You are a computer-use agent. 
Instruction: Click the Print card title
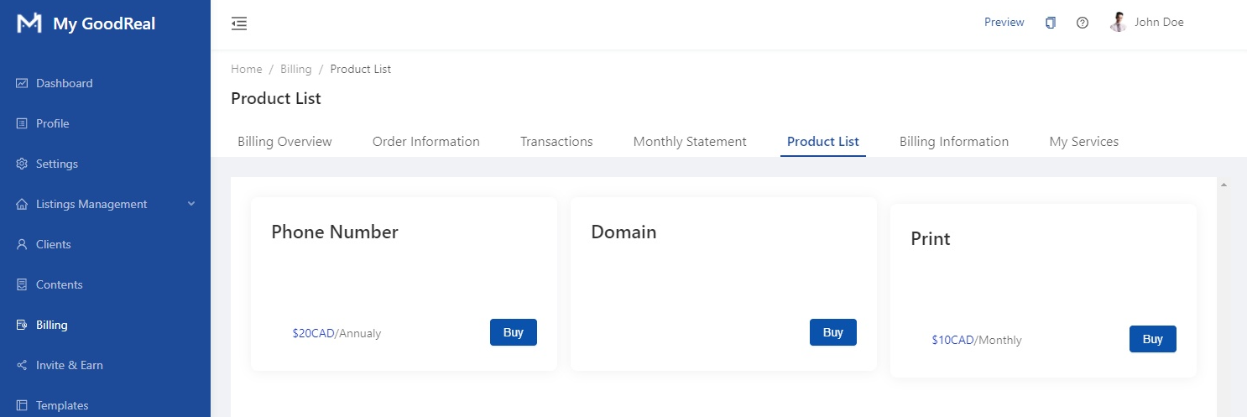click(x=931, y=238)
